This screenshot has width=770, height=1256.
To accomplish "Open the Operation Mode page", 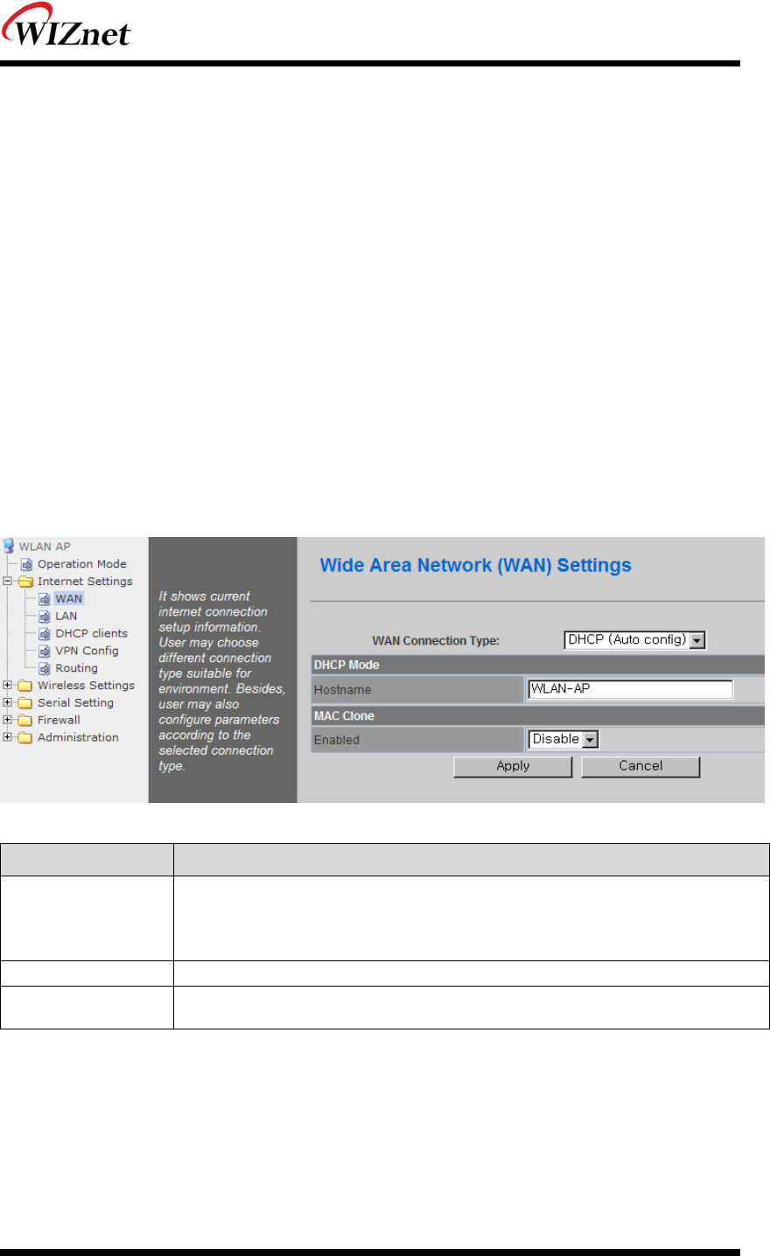I will [82, 564].
